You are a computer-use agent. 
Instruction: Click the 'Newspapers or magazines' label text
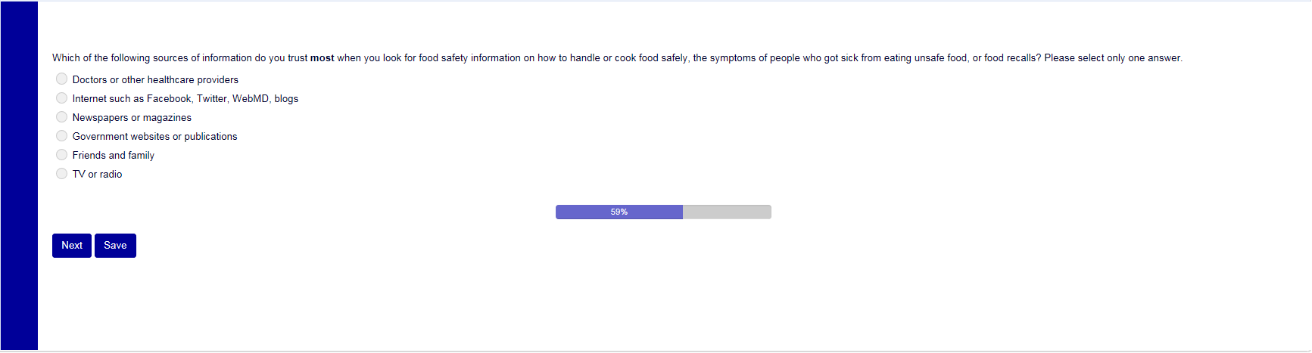(132, 117)
